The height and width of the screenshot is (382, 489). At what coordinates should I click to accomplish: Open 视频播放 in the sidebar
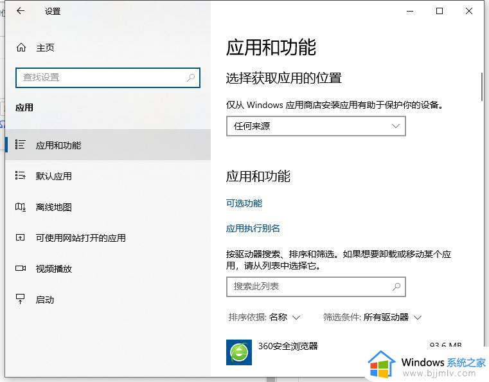107,268
